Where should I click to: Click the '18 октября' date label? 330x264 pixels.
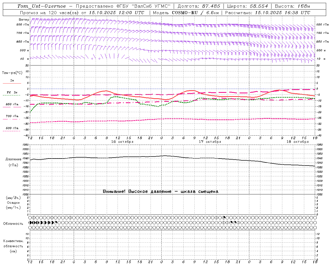point(298,142)
